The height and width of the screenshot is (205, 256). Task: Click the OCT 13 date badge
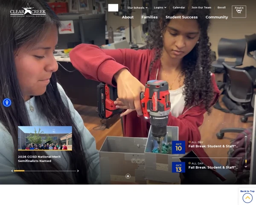pos(179,167)
